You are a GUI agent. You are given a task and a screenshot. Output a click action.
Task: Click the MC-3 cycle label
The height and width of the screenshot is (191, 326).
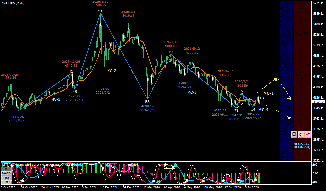pos(192,92)
